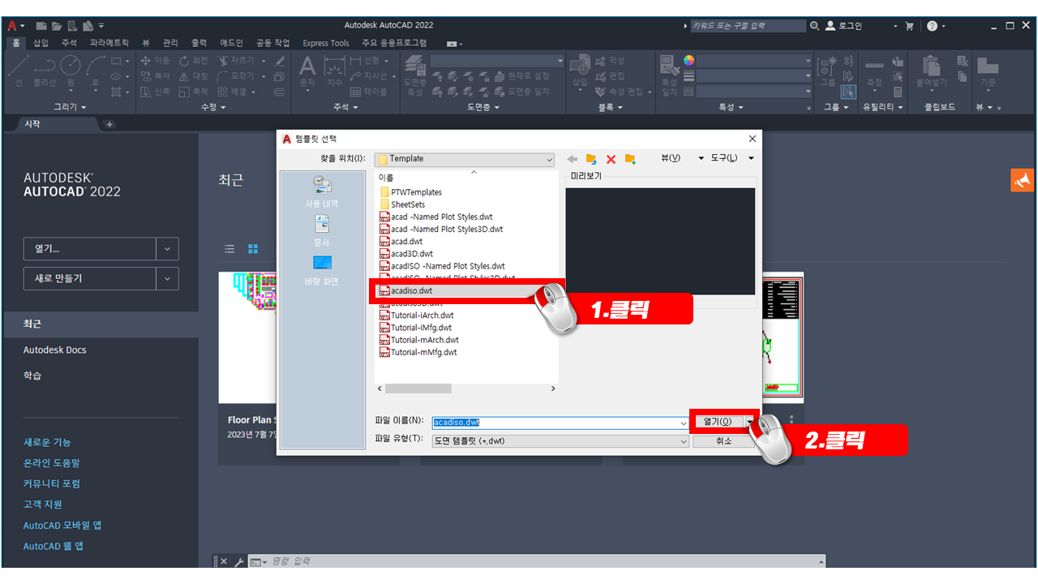Image resolution: width=1038 pixels, height=584 pixels.
Task: Click the Move (이동) tool
Action: click(x=156, y=61)
